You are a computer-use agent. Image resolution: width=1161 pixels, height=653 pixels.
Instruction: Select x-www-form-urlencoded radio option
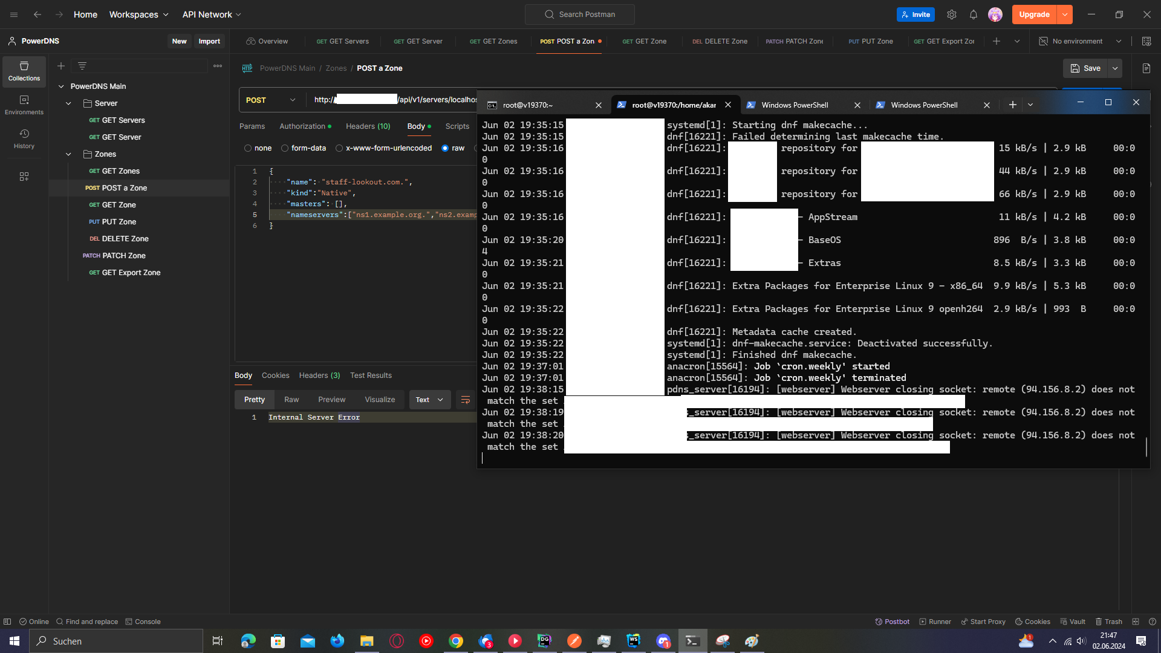coord(339,148)
